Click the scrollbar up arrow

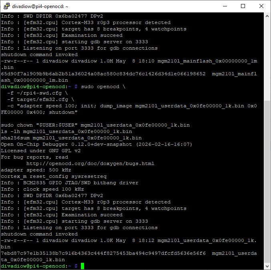267,16
